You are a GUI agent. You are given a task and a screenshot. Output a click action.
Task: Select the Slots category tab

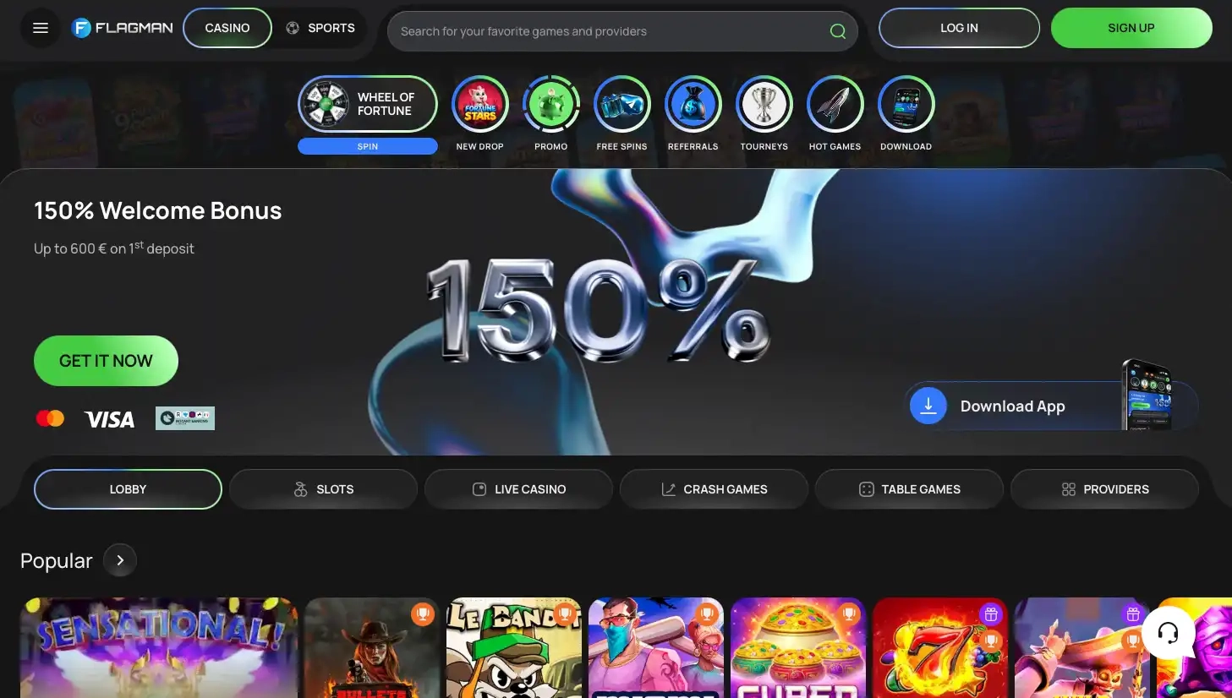(x=323, y=489)
